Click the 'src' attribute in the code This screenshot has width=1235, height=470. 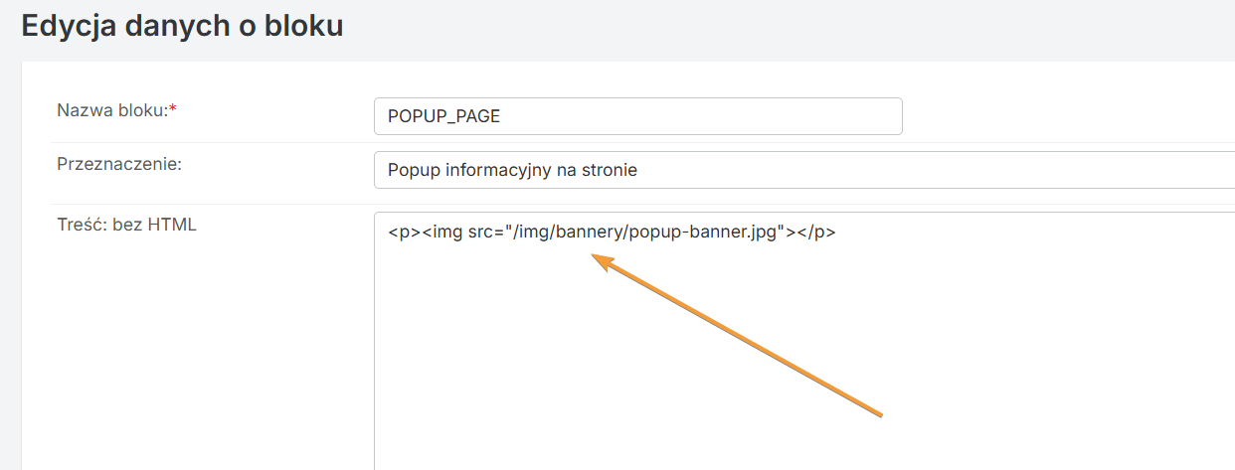point(481,234)
